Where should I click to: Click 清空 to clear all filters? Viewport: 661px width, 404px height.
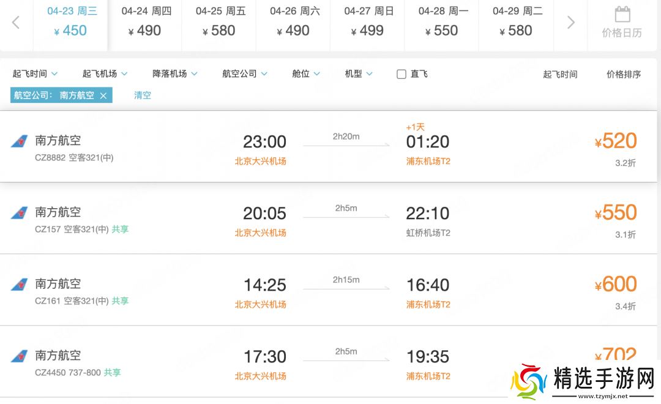click(143, 95)
